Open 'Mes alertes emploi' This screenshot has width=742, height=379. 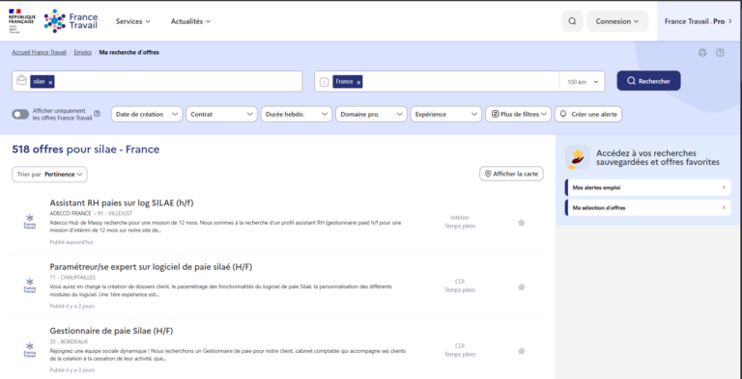click(x=647, y=188)
